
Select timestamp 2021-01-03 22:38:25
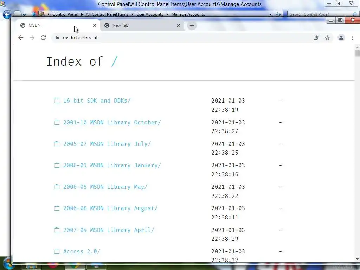coord(228,148)
